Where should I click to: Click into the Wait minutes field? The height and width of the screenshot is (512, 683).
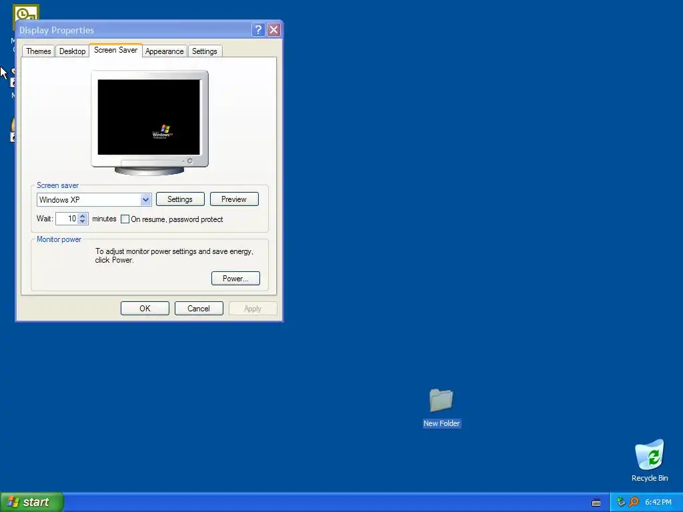67,219
